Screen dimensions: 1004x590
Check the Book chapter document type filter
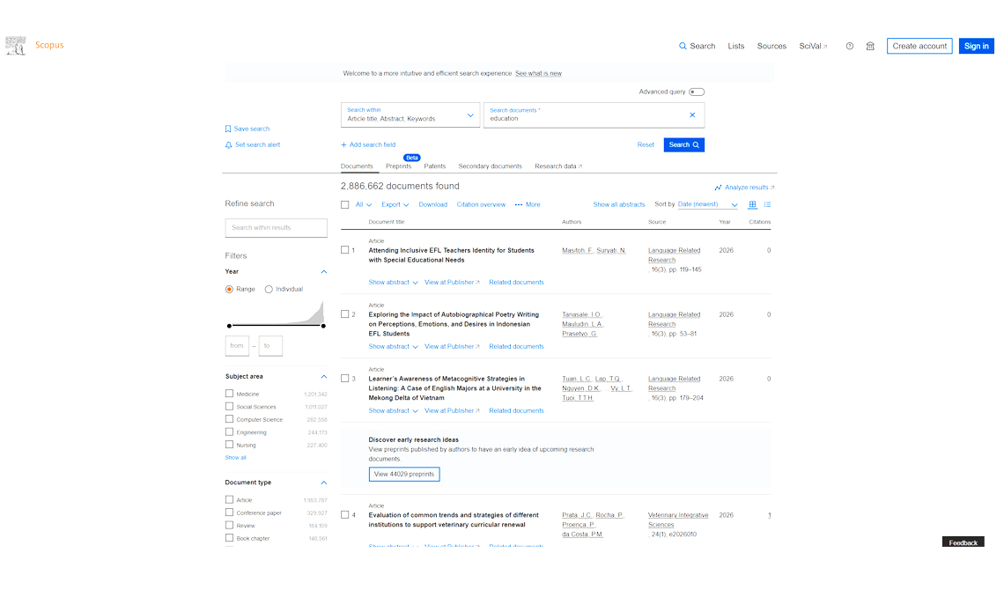click(x=229, y=538)
